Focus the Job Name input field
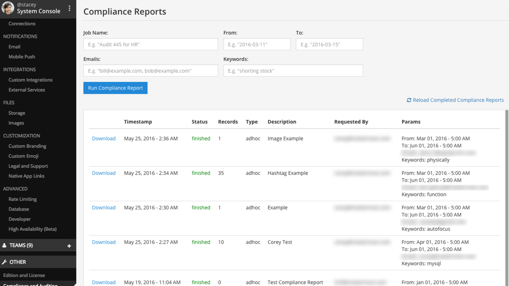The image size is (509, 286). coord(150,44)
